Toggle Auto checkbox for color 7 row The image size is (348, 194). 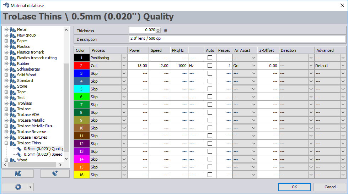(210, 105)
